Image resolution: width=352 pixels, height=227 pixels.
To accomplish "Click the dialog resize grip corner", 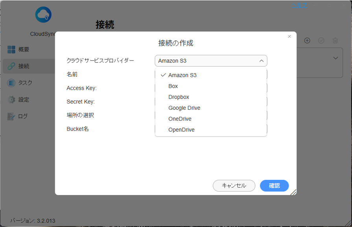I will (x=293, y=192).
